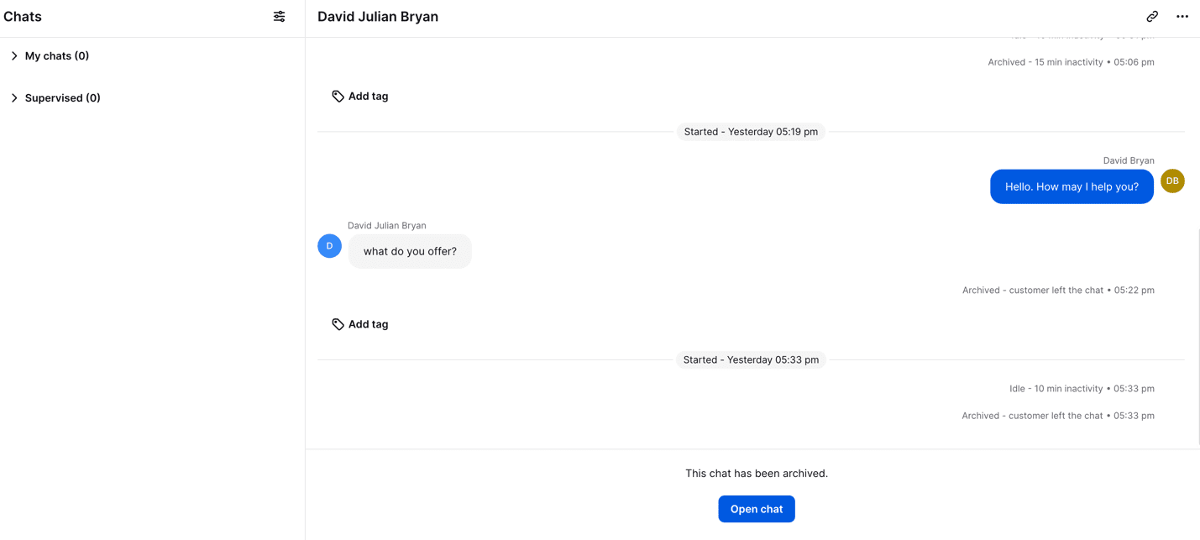Open the more options menu at top right
The width and height of the screenshot is (1200, 540).
[1182, 16]
